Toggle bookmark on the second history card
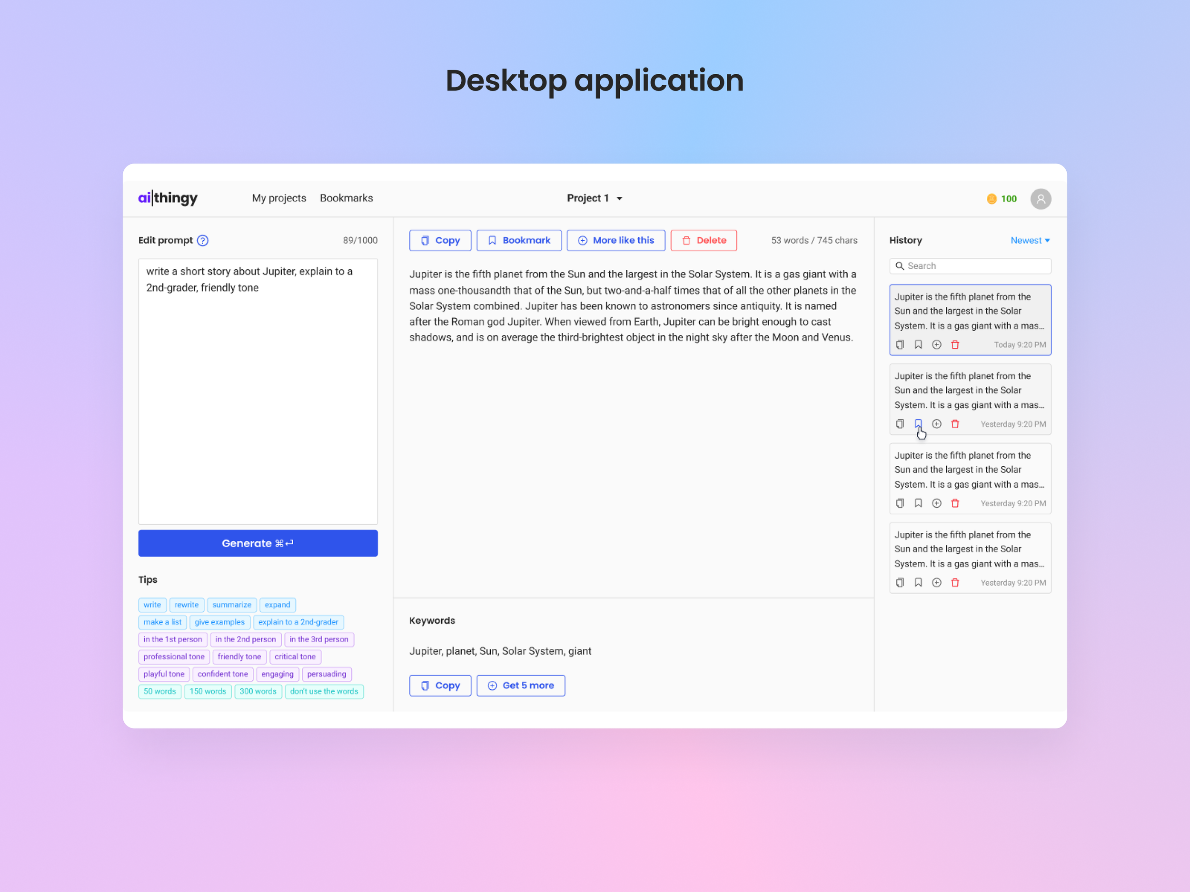Image resolution: width=1190 pixels, height=892 pixels. [918, 424]
